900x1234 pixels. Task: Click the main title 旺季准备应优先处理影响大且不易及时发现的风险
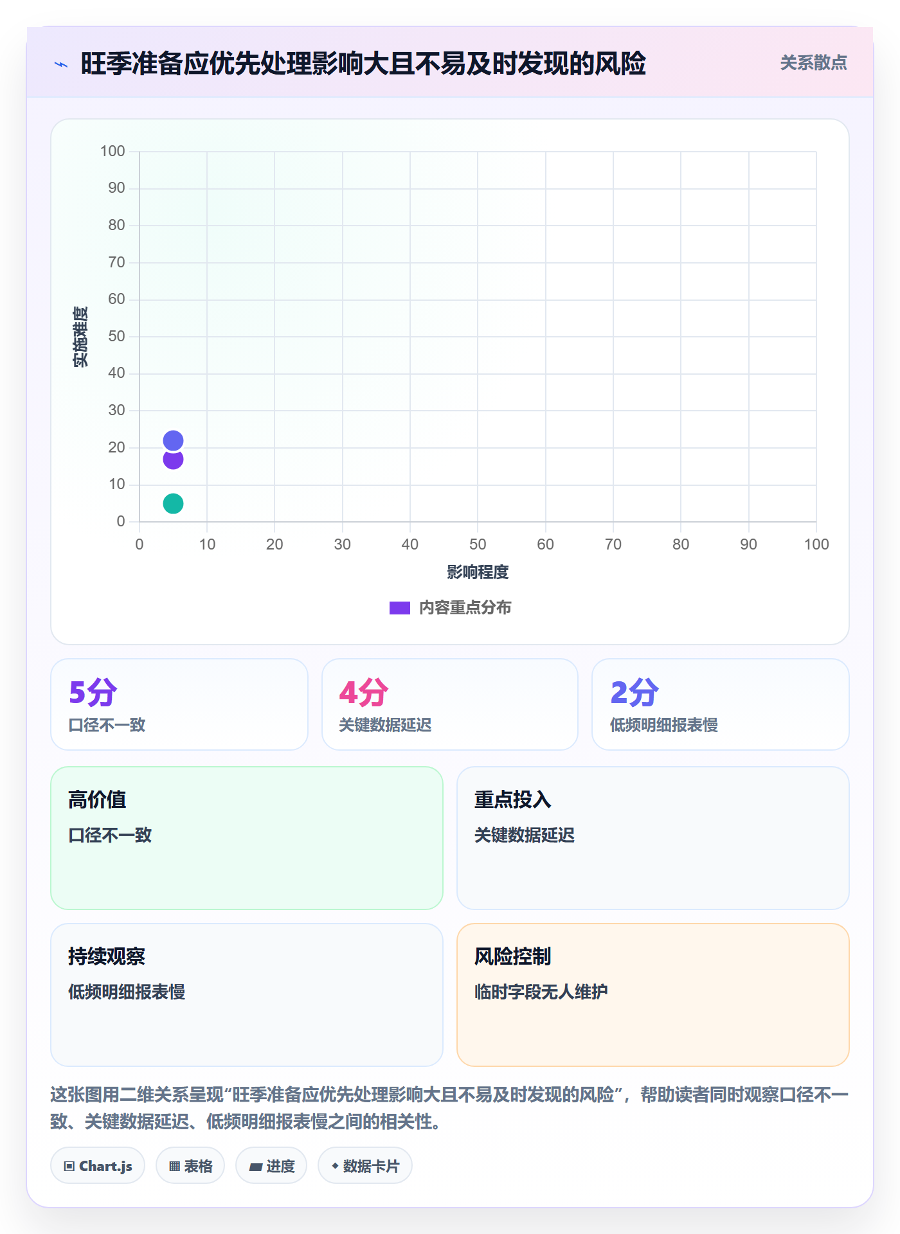363,64
